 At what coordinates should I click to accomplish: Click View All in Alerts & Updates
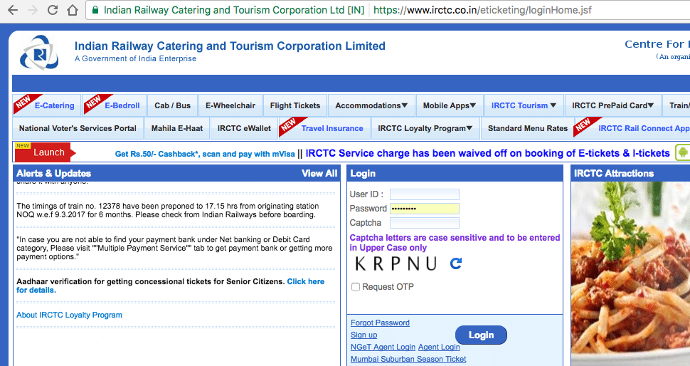(319, 174)
